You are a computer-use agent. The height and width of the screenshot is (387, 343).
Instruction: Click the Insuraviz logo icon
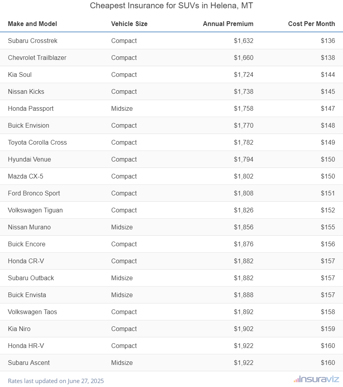296,380
